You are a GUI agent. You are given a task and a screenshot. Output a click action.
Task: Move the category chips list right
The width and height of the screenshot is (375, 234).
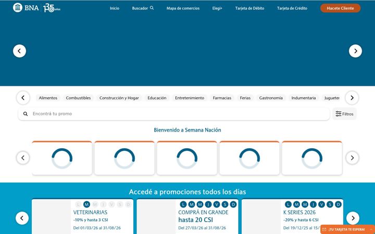(352, 98)
